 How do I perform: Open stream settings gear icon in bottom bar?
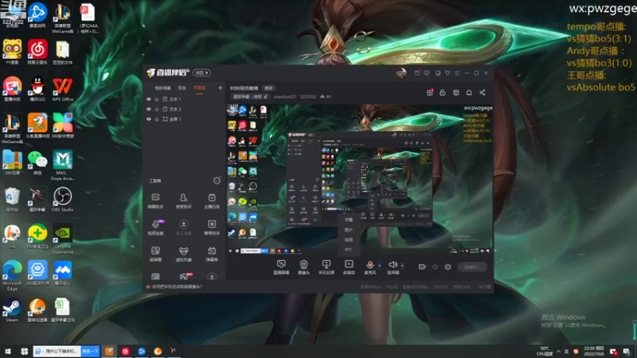(x=447, y=267)
